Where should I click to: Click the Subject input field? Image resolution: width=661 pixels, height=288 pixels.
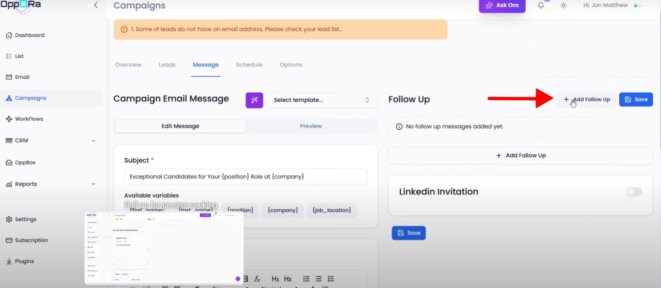coord(245,177)
